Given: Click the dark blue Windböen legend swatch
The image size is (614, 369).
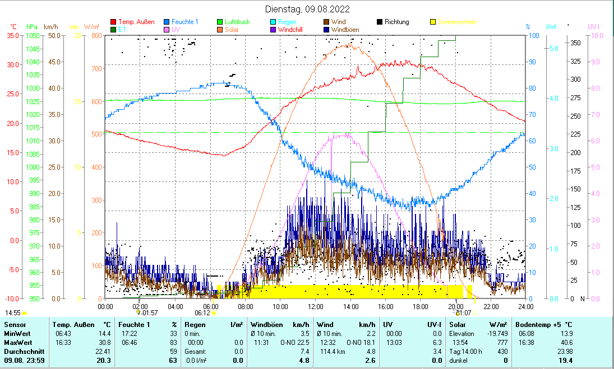Looking at the screenshot, I should pos(326,30).
